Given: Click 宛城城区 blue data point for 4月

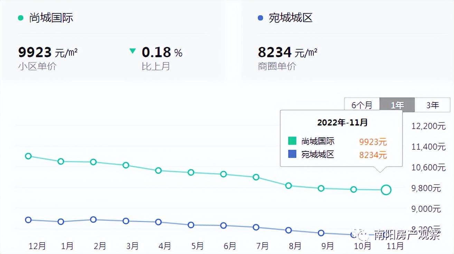Looking at the screenshot, I should pyautogui.click(x=158, y=222).
